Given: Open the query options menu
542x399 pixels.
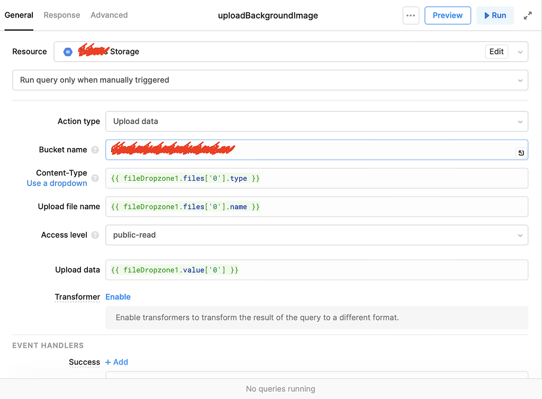Looking at the screenshot, I should 411,15.
